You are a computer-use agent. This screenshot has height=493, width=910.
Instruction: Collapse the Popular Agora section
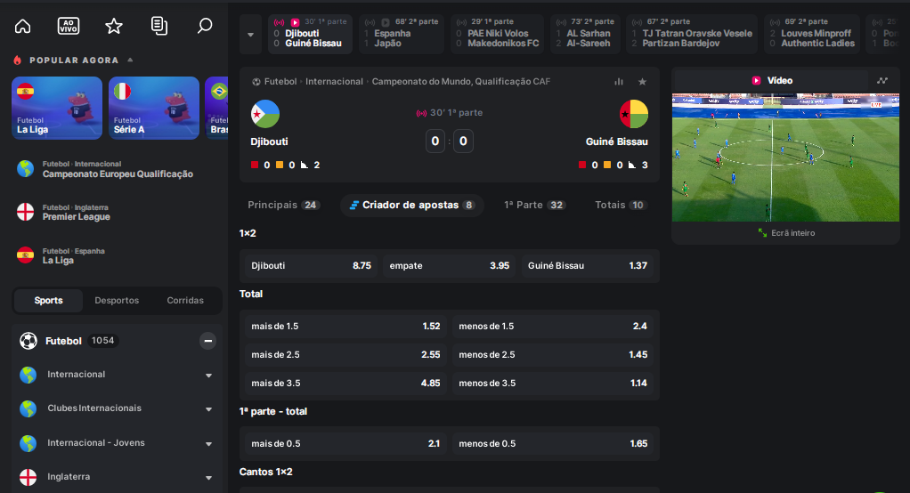tap(130, 60)
